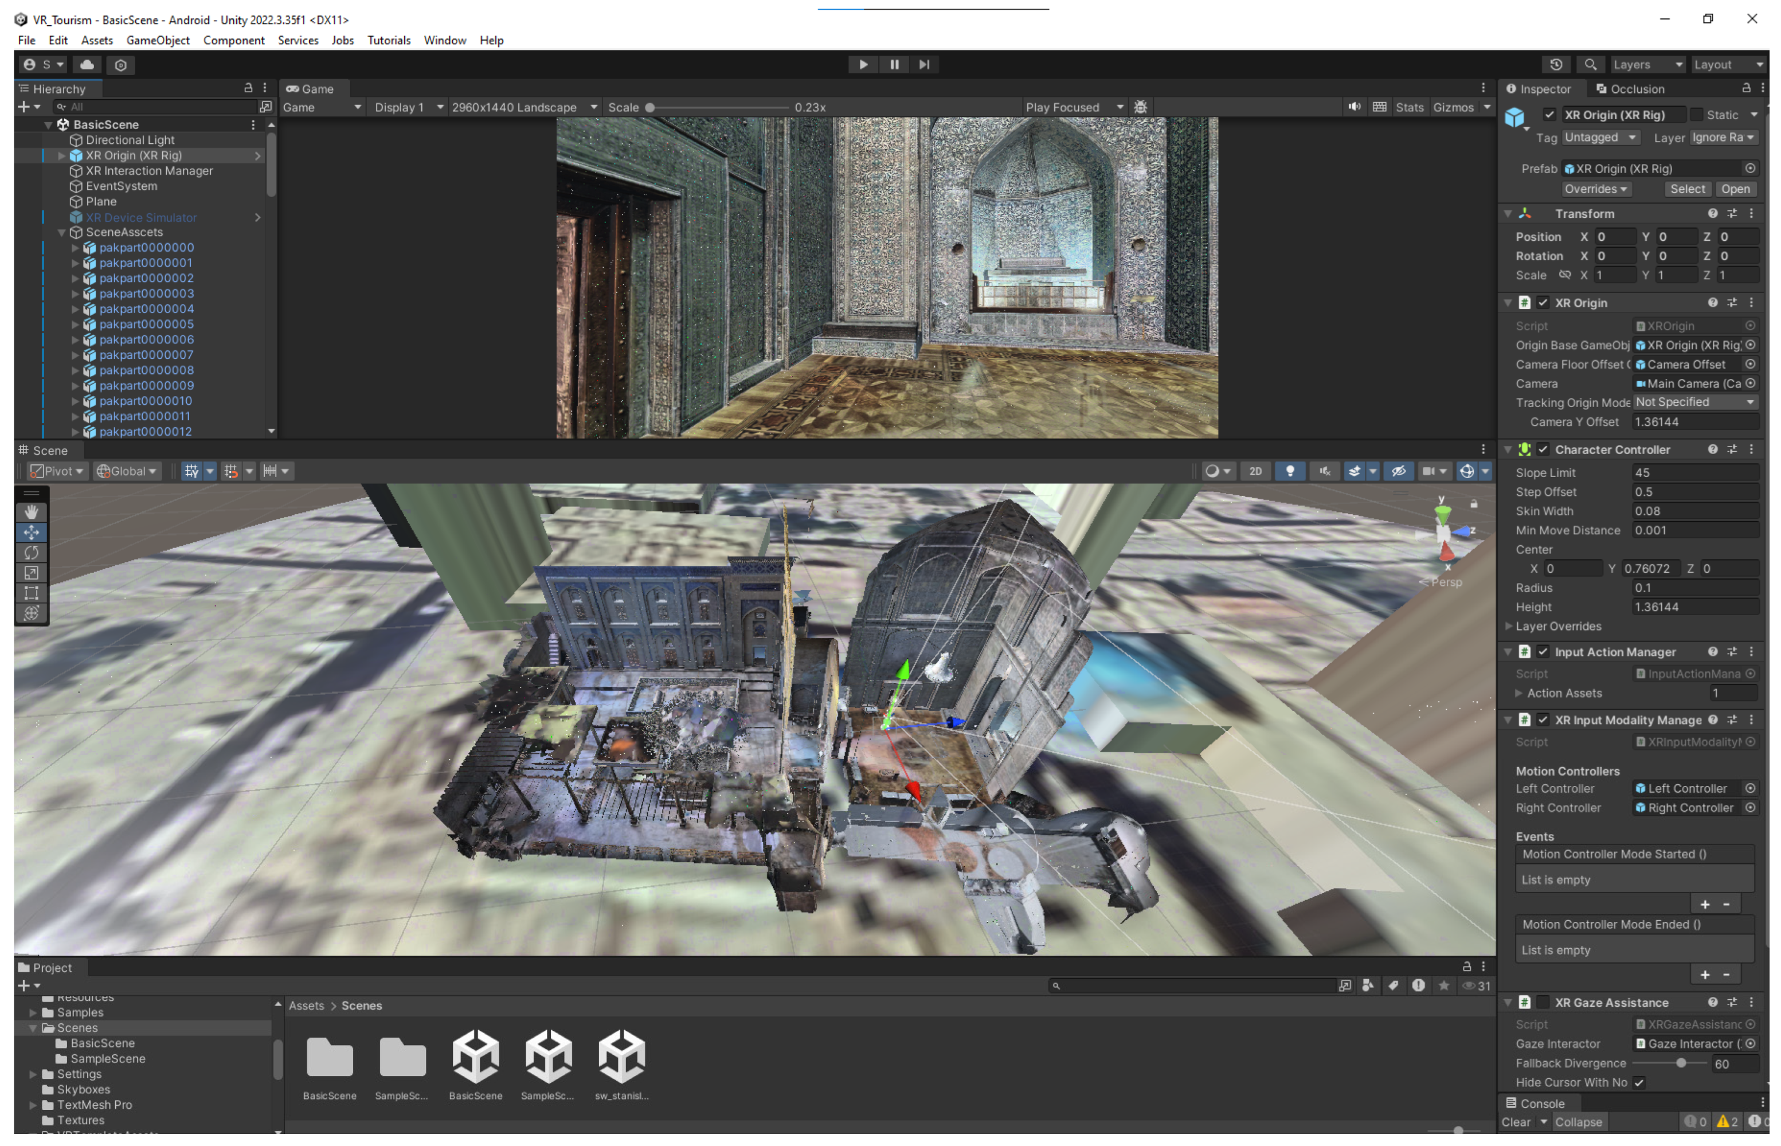
Task: Open the Layout dropdown
Action: coord(1728,65)
